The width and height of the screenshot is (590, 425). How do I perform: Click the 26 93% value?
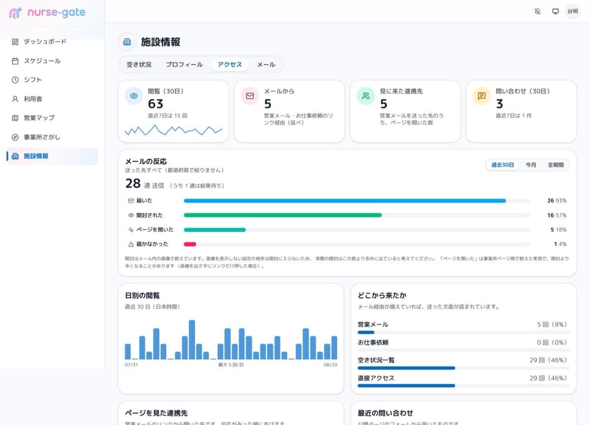coord(557,201)
